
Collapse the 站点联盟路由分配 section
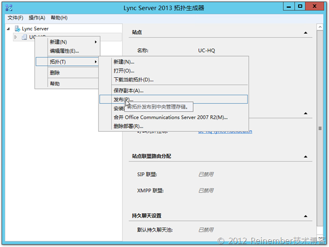click(x=306, y=156)
